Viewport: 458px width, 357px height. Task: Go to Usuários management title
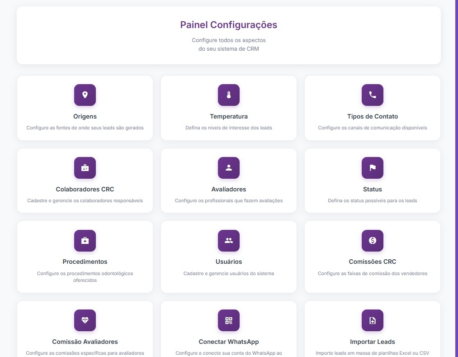(229, 262)
